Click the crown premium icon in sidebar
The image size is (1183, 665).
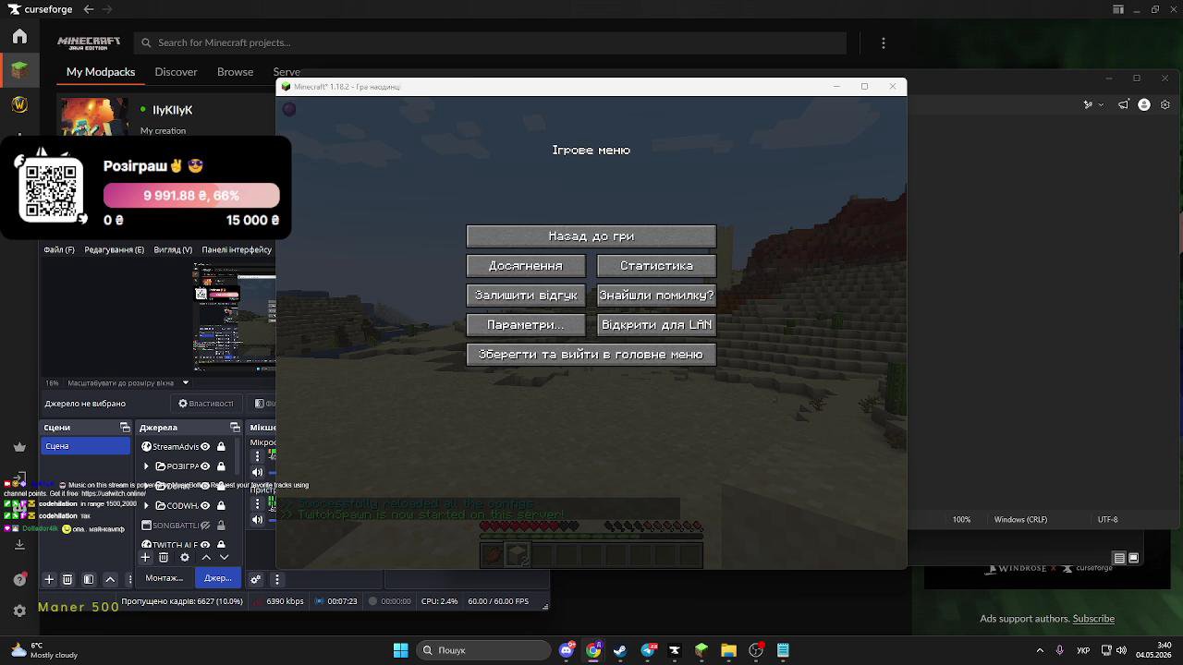19,447
